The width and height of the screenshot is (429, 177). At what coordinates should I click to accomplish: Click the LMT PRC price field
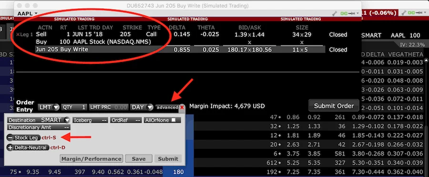pos(109,107)
